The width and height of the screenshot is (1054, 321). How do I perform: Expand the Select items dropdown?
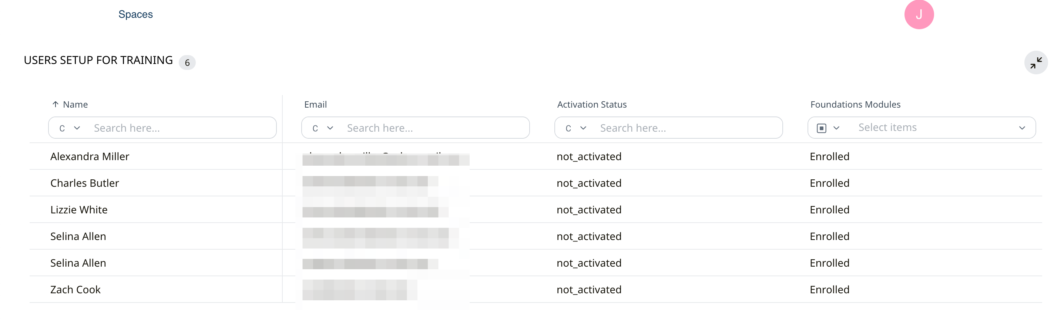point(1022,128)
